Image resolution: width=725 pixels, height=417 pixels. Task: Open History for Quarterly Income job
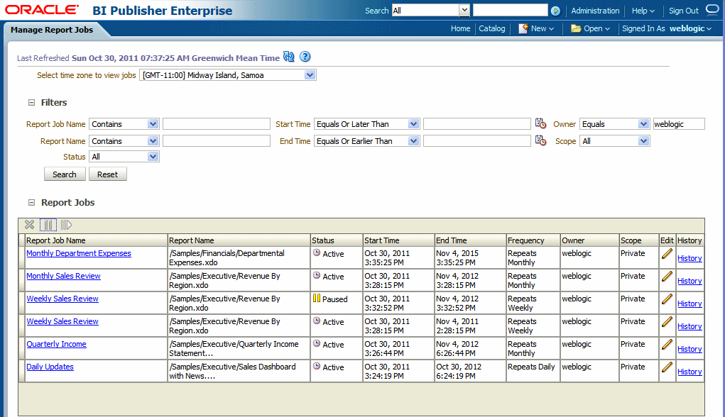pos(689,349)
